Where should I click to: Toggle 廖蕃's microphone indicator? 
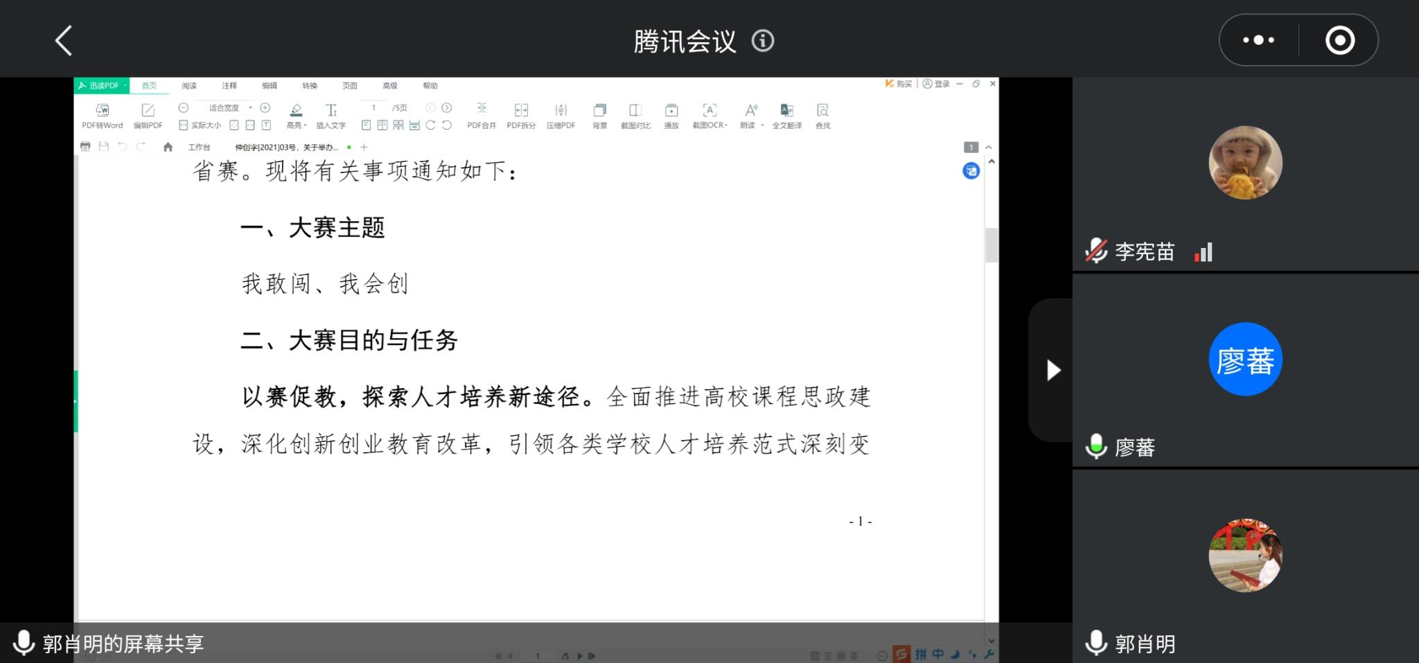pos(1096,447)
